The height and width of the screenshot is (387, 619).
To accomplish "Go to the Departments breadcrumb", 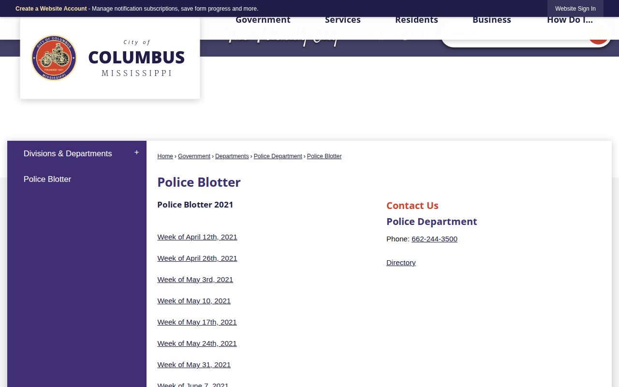I will (x=232, y=156).
